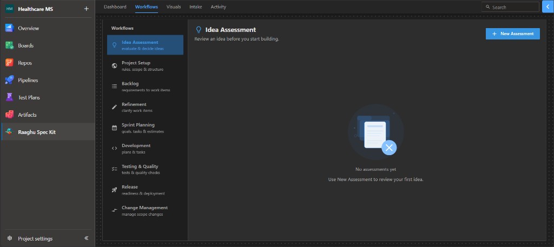Click the Pipelines sidebar label
Image resolution: width=554 pixels, height=247 pixels.
[x=28, y=80]
